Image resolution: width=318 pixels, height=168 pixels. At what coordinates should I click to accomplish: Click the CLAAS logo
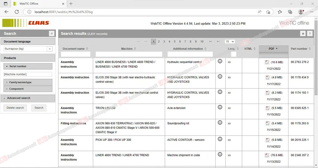(26, 23)
